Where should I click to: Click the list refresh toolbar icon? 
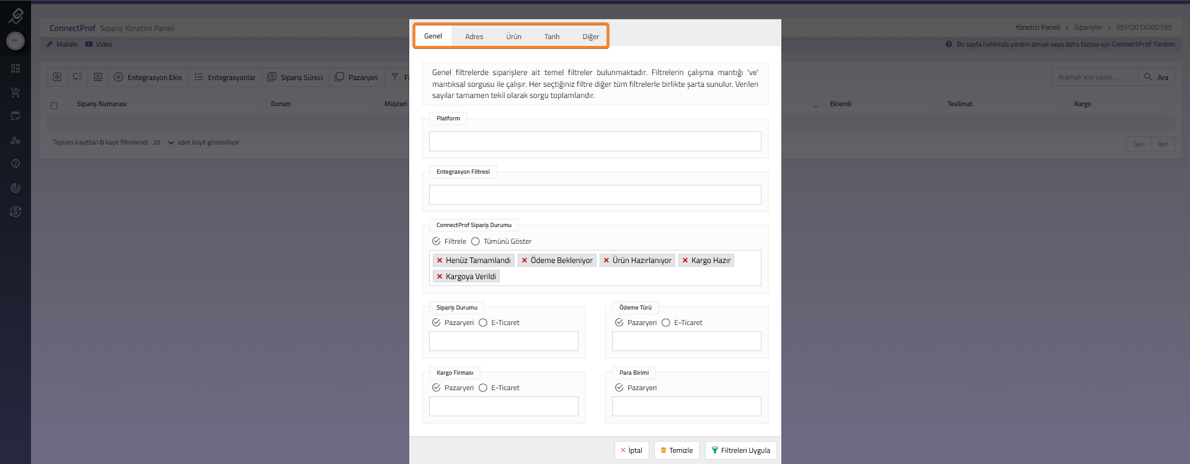pyautogui.click(x=78, y=77)
